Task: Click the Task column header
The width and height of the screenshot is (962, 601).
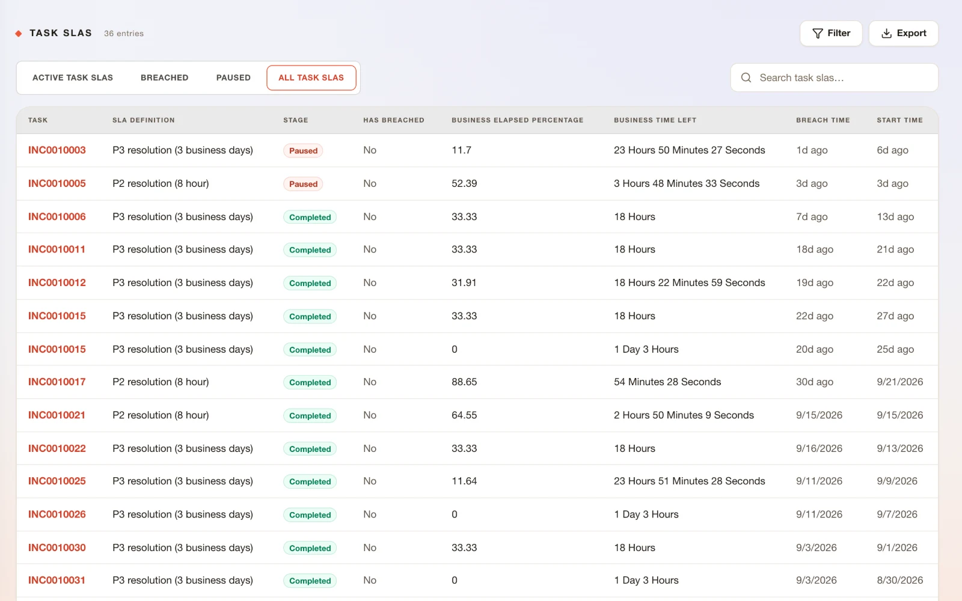Action: (38, 120)
